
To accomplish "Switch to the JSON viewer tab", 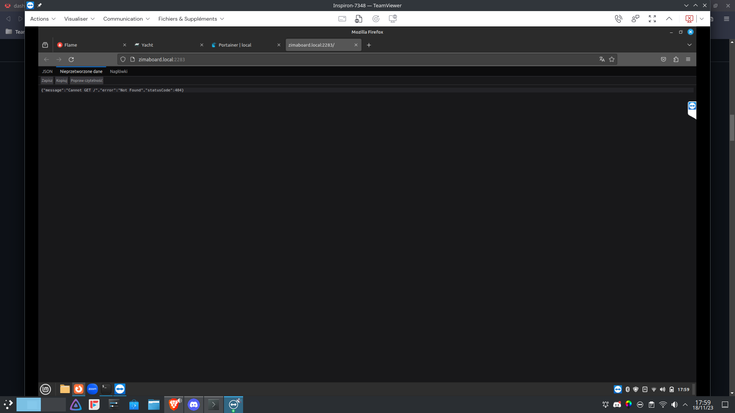I will [x=47, y=72].
